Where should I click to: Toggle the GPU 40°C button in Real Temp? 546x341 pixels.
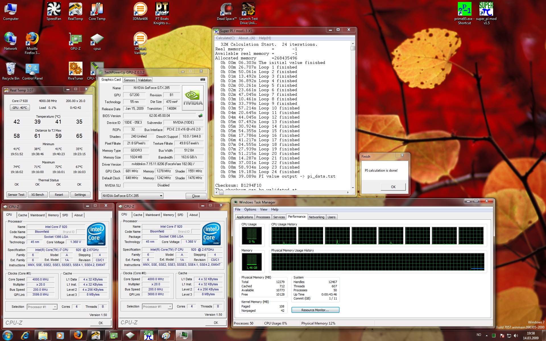coord(20,108)
